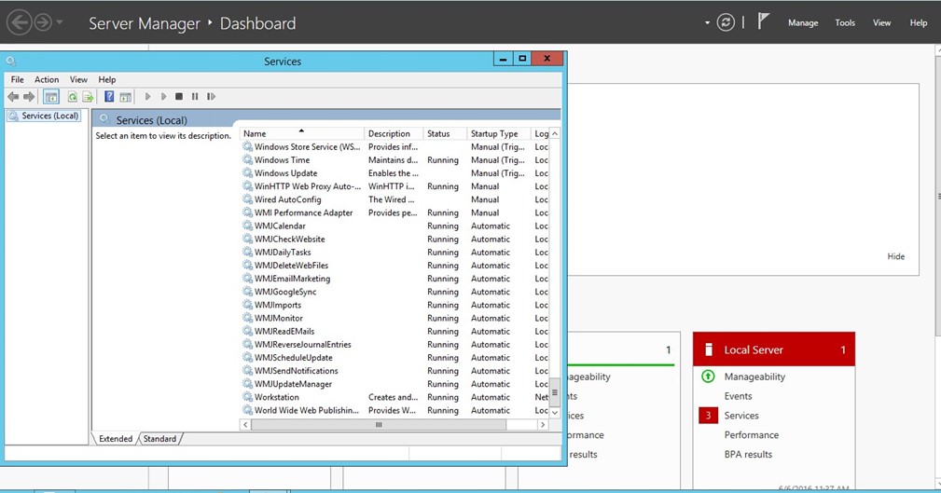Viewport: 941px width, 493px height.
Task: Open the Tools menu in Server Manager
Action: [x=845, y=22]
